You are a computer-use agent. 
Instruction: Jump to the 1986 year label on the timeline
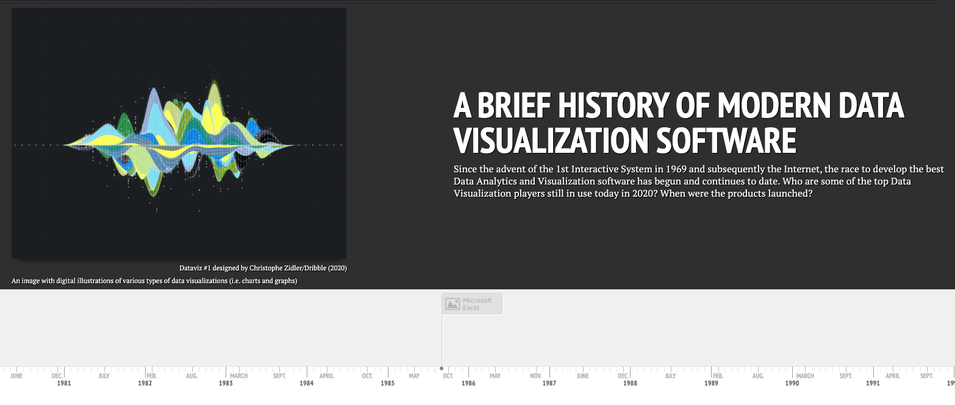[x=468, y=382]
